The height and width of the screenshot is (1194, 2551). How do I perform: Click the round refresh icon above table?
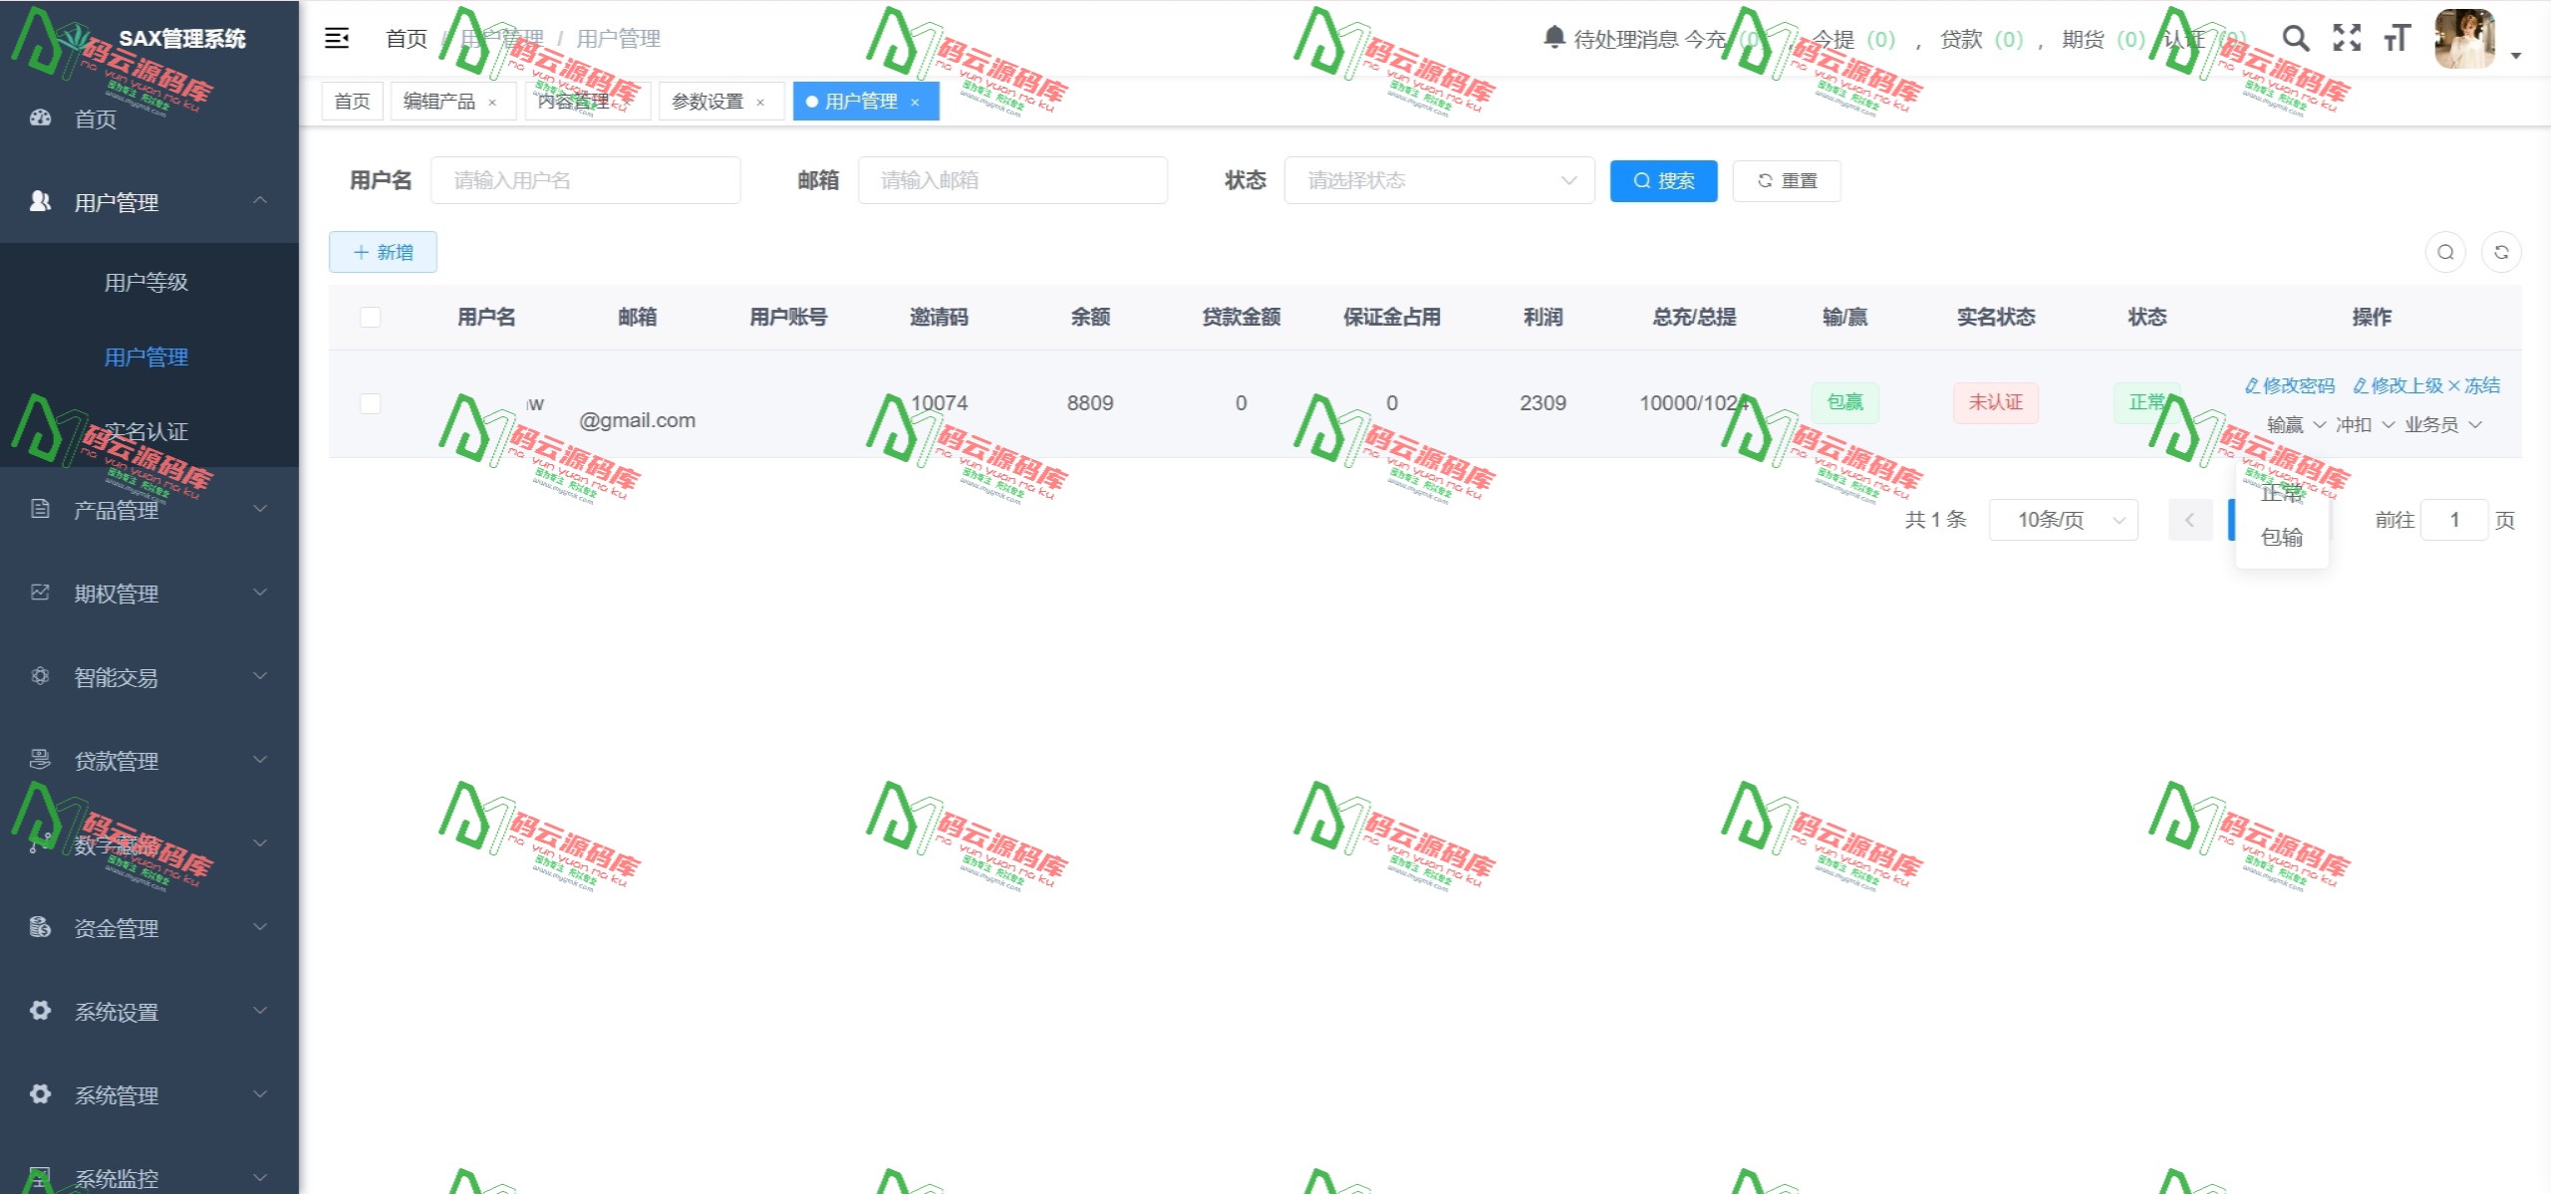coord(2501,252)
